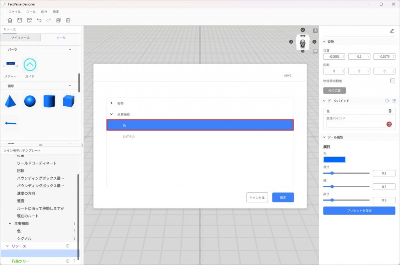Click the キャンセル button
The height and width of the screenshot is (265, 400).
[x=257, y=197]
